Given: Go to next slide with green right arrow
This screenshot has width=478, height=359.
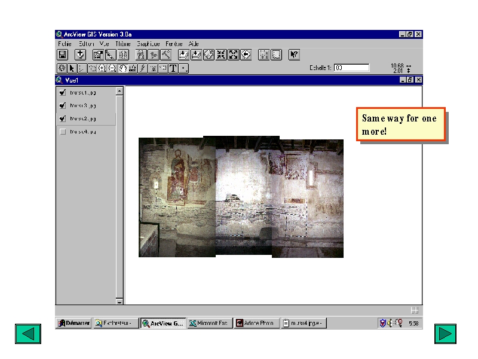Looking at the screenshot, I should point(445,334).
